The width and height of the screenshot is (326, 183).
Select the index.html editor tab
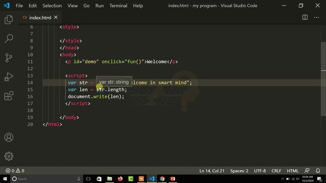point(40,18)
